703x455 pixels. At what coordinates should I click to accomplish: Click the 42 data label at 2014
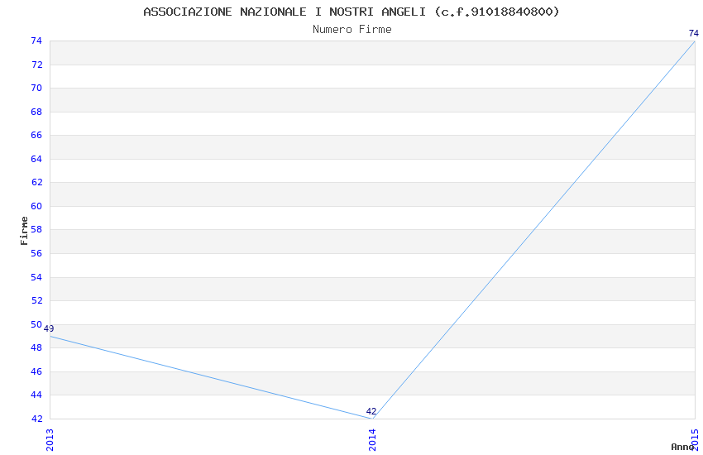tap(371, 411)
